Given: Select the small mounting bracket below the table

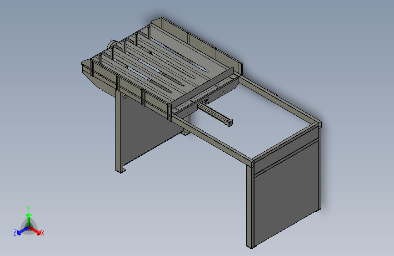Looking at the screenshot, I should click(185, 133).
